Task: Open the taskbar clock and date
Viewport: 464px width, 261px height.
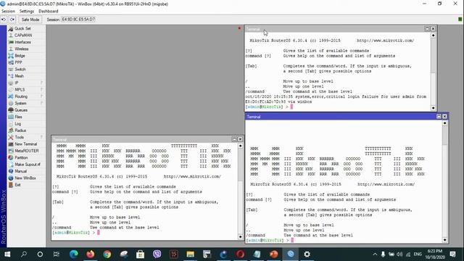Action: coord(435,254)
